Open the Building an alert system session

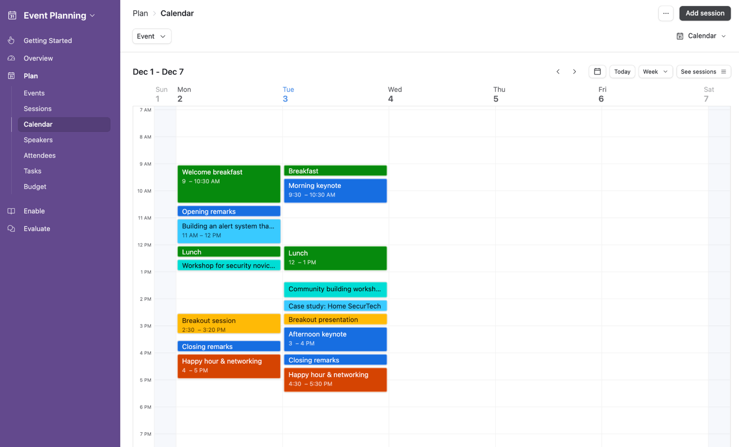tap(229, 231)
